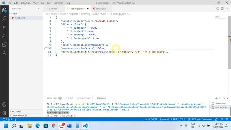
Task: Open Google Chrome from taskbar
Action: click(x=54, y=126)
